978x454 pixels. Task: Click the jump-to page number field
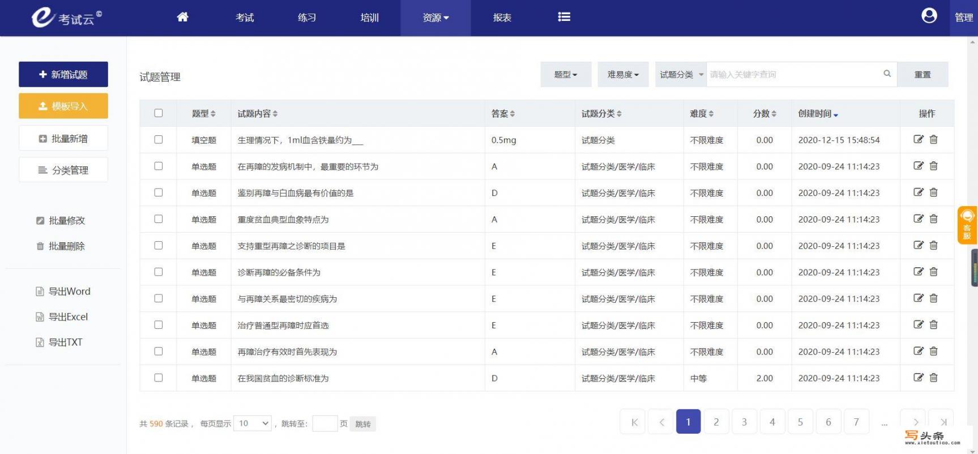(325, 423)
